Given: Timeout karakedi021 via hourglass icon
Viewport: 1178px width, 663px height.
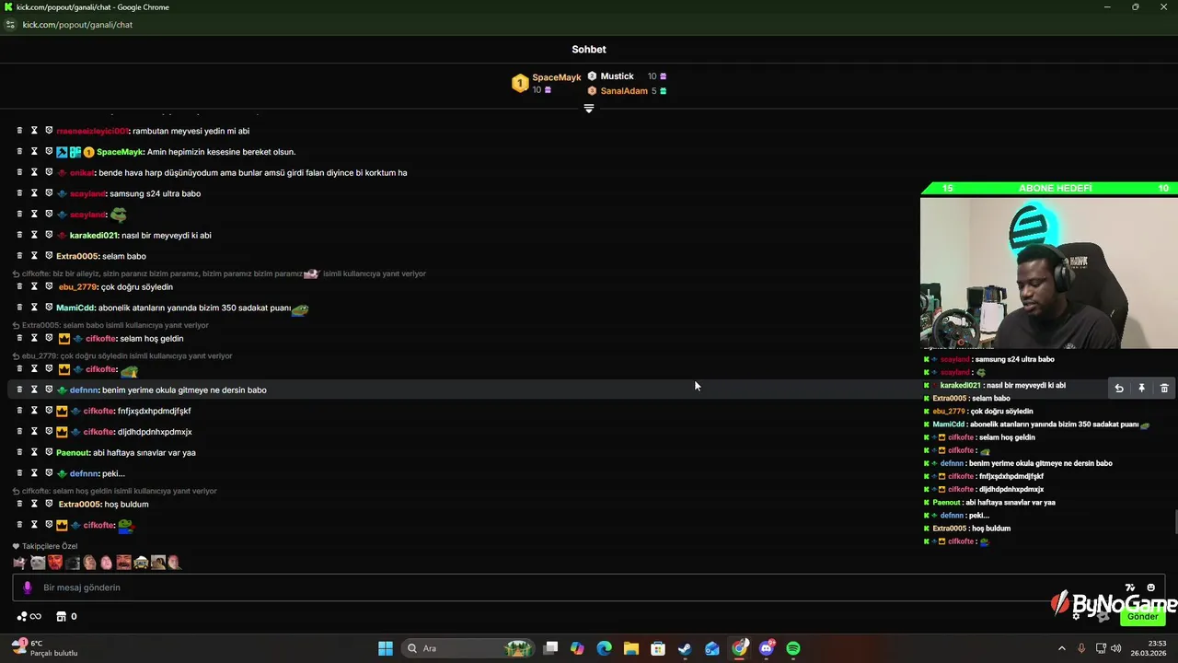Looking at the screenshot, I should point(34,235).
